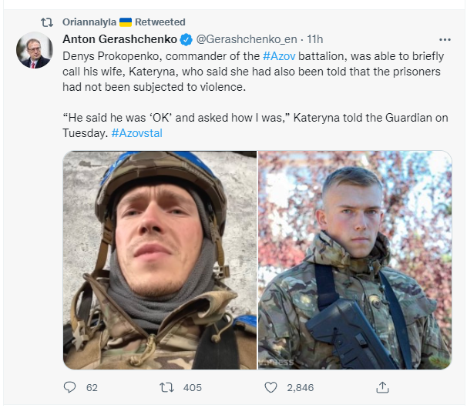The width and height of the screenshot is (467, 408).
Task: Click the small retweet icon beside Oriannalyla
Action: click(46, 22)
